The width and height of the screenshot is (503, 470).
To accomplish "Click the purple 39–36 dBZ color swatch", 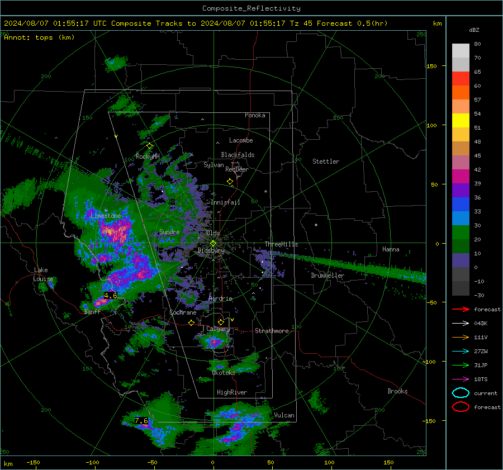I will click(x=461, y=190).
